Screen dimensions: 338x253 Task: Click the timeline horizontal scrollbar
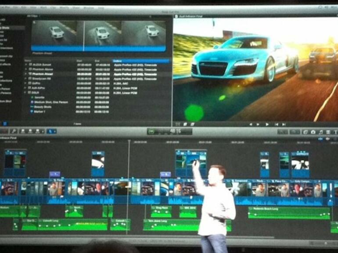pyautogui.click(x=137, y=237)
